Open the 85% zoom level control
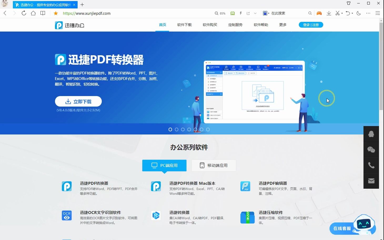Screen dimensions: 384x240 click(220, 13)
